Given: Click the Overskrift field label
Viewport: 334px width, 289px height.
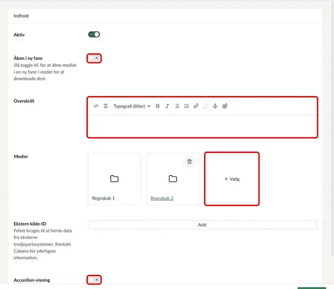Looking at the screenshot, I should pos(24,101).
